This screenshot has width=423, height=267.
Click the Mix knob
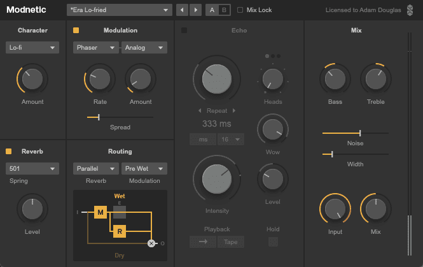tap(376, 209)
